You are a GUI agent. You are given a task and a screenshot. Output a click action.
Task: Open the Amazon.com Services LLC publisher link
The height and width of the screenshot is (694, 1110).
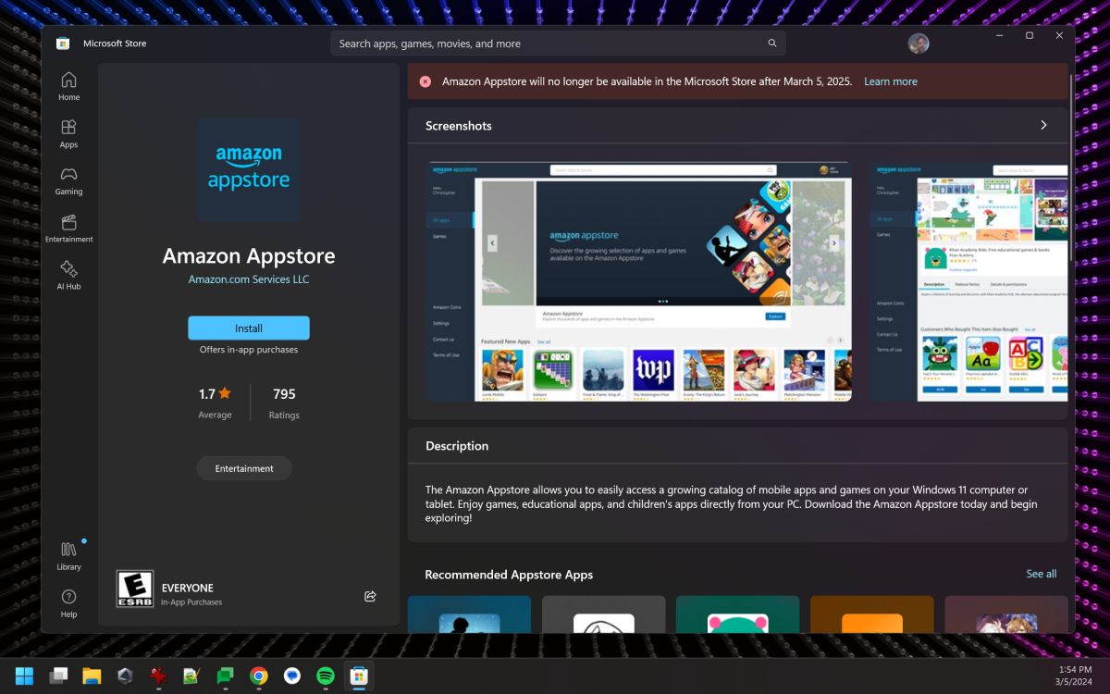click(x=249, y=279)
